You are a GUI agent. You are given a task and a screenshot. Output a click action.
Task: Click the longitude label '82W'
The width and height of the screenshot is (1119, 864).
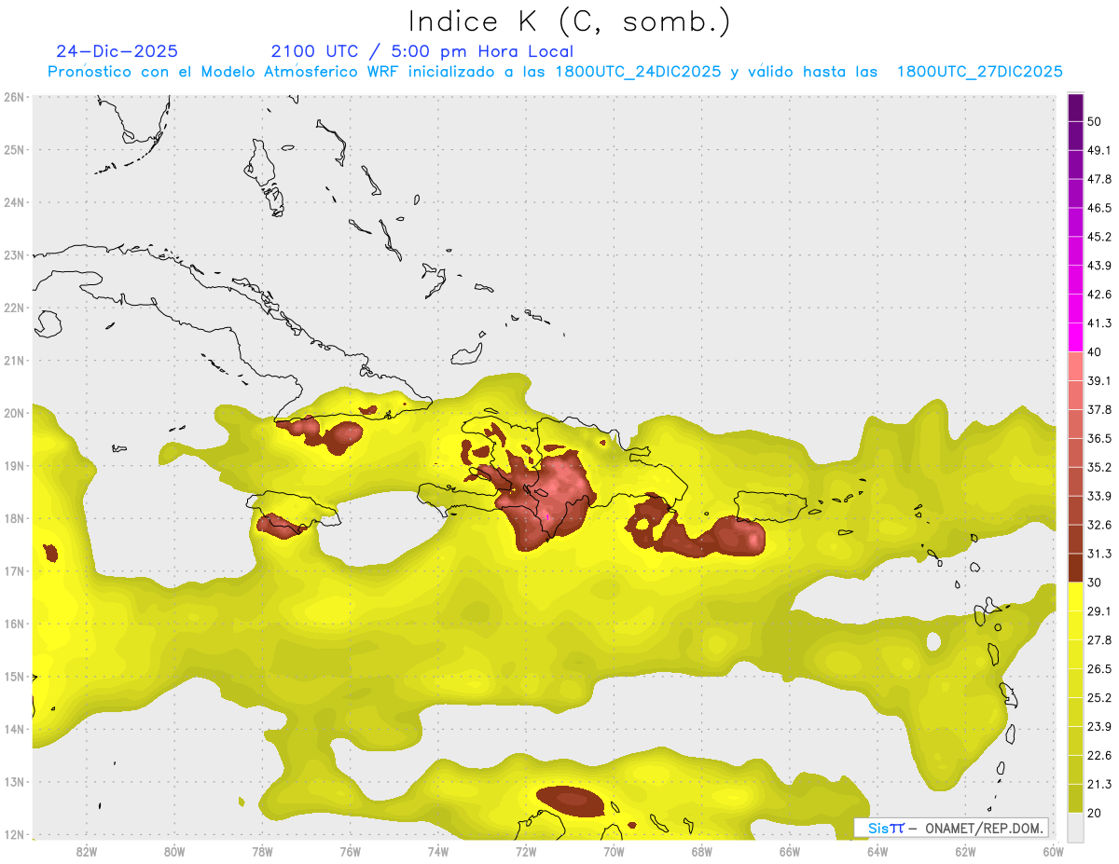click(x=87, y=851)
